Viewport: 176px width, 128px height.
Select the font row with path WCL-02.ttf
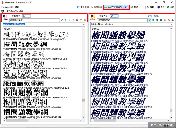[35, 94]
